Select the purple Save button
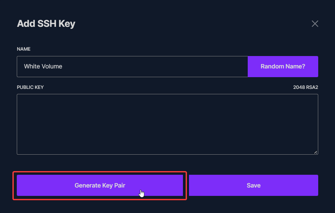 coord(253,185)
